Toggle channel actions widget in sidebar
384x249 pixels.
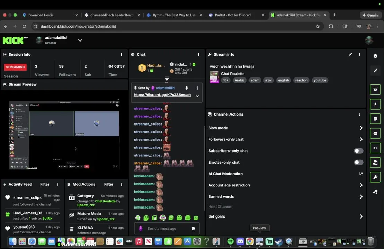375,163
